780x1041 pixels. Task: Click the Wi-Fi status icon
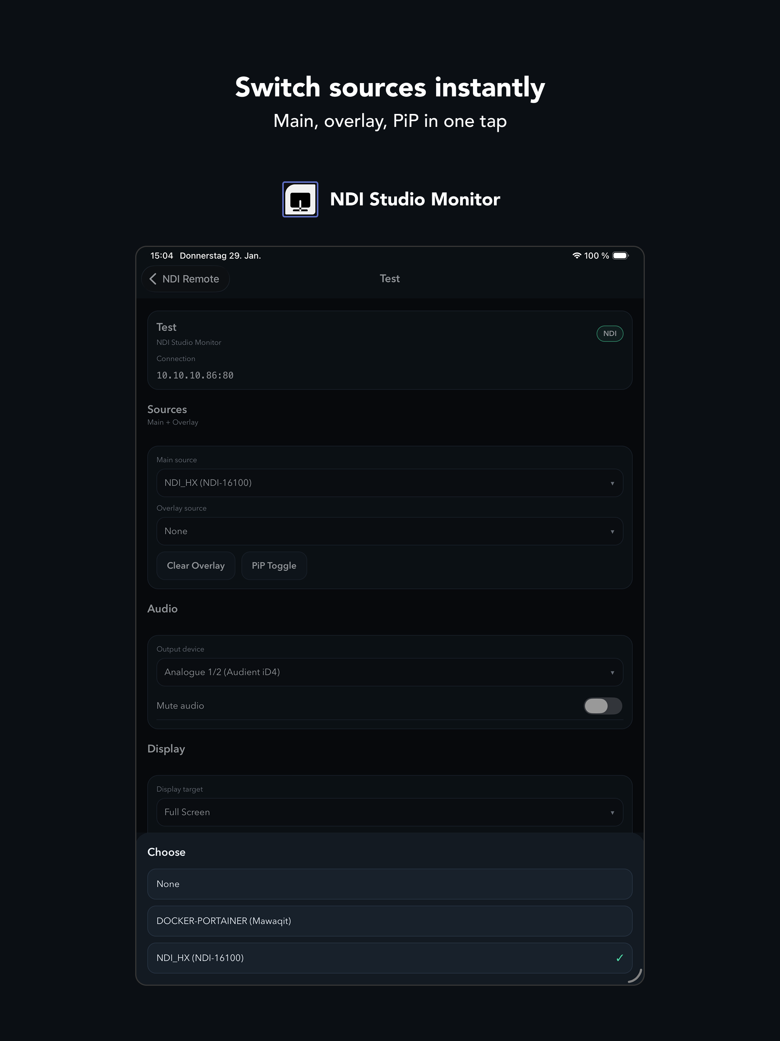[x=577, y=256]
